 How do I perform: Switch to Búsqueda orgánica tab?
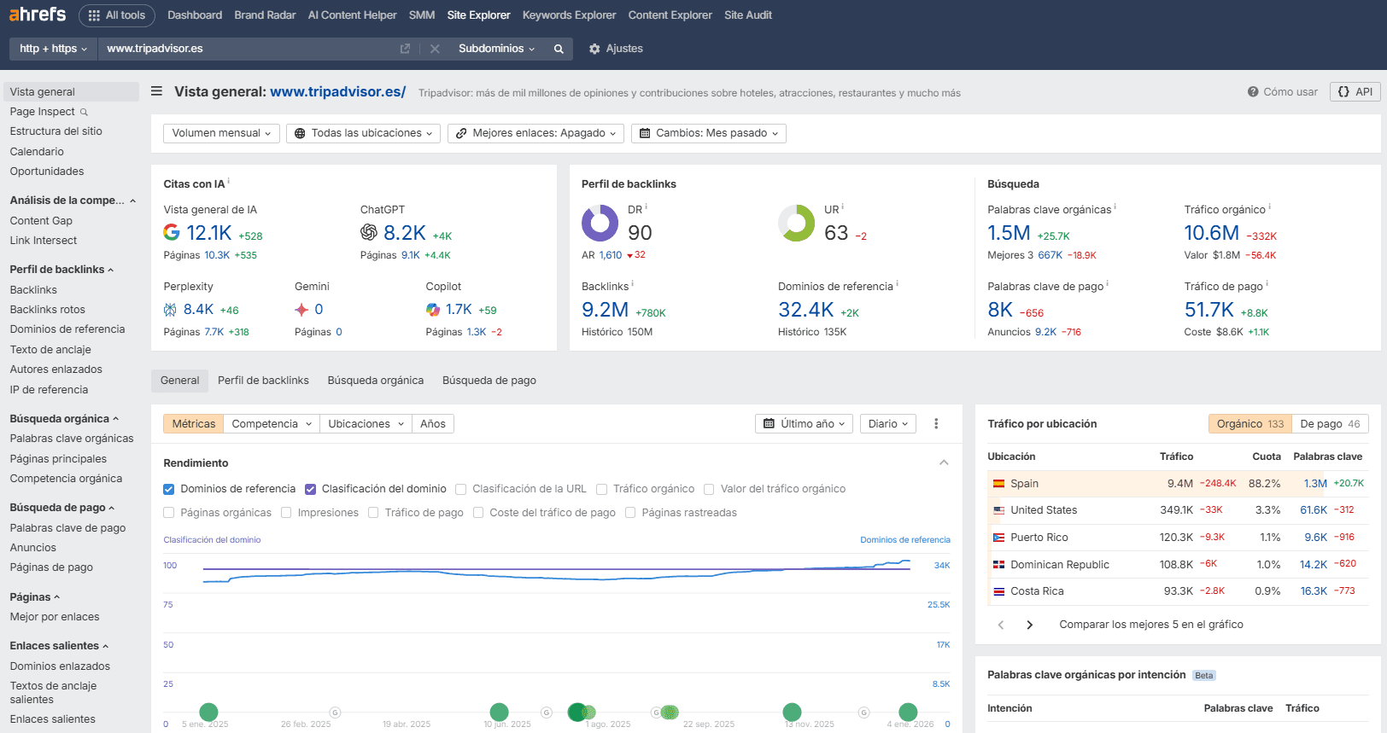pyautogui.click(x=376, y=381)
